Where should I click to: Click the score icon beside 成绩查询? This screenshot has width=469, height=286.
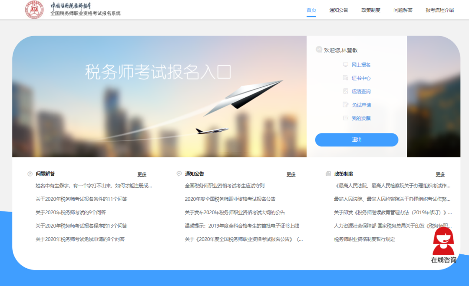(x=346, y=92)
